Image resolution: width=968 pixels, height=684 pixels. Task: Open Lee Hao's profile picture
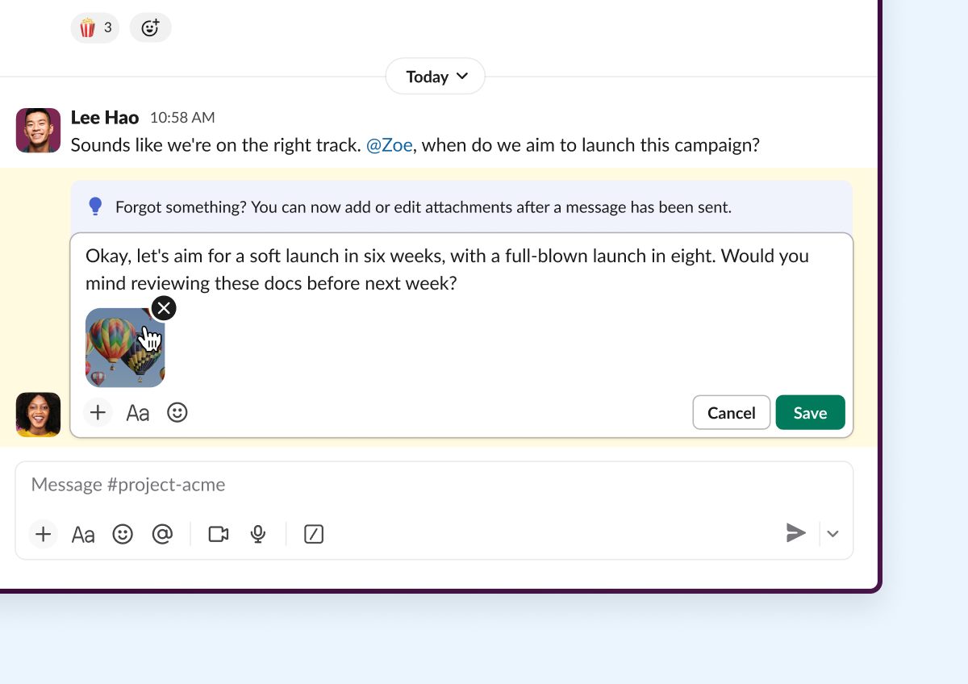[x=39, y=131]
